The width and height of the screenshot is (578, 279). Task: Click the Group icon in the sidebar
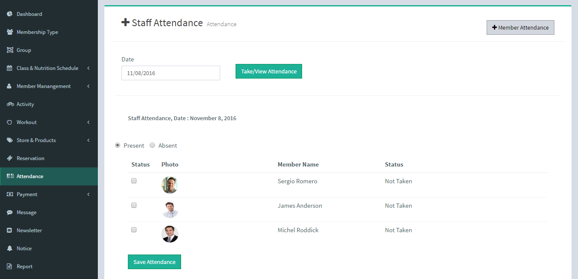pos(9,50)
